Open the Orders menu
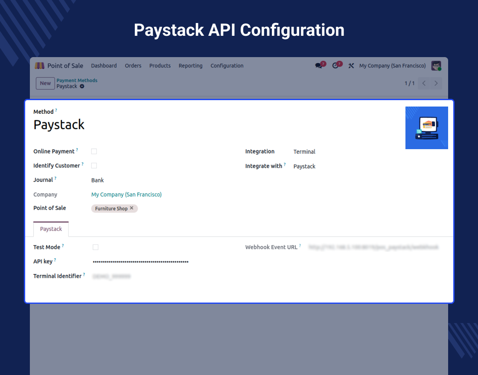 click(x=133, y=66)
